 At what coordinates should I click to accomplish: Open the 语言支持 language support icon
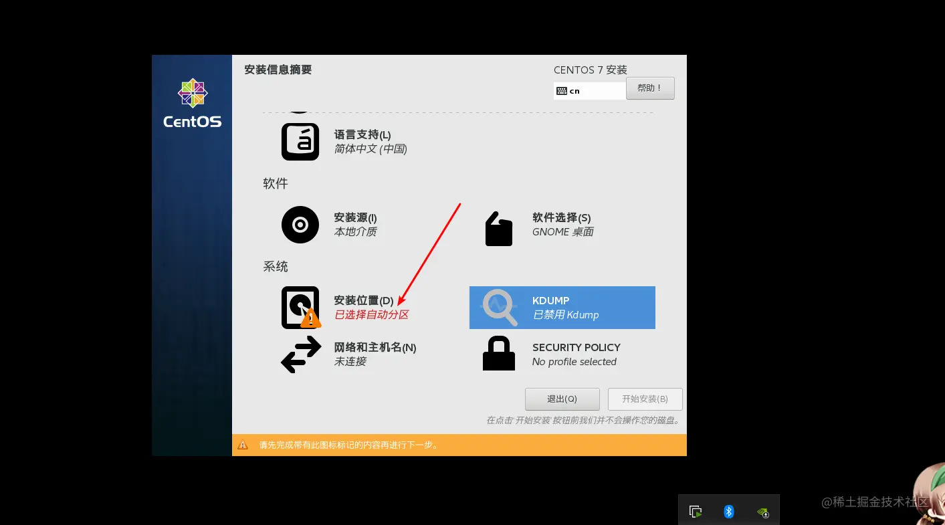tap(300, 142)
